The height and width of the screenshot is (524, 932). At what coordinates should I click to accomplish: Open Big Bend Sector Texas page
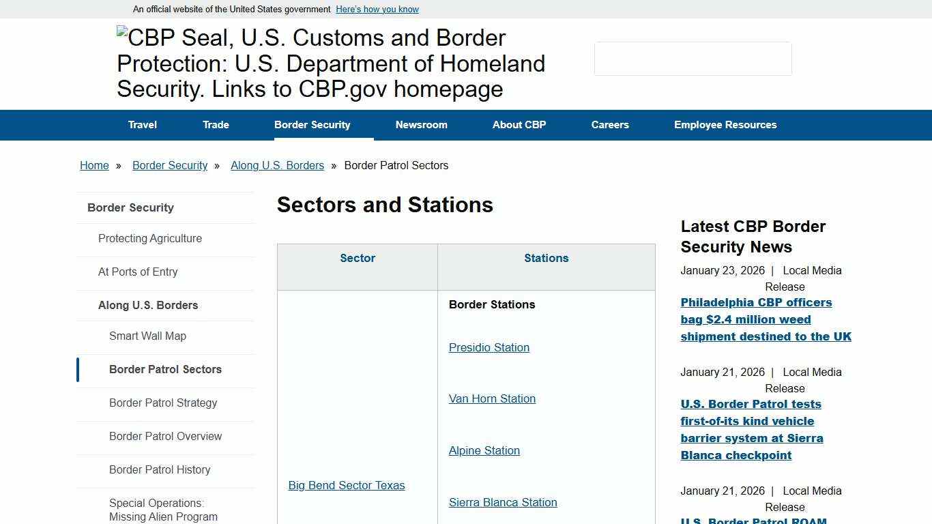click(347, 485)
